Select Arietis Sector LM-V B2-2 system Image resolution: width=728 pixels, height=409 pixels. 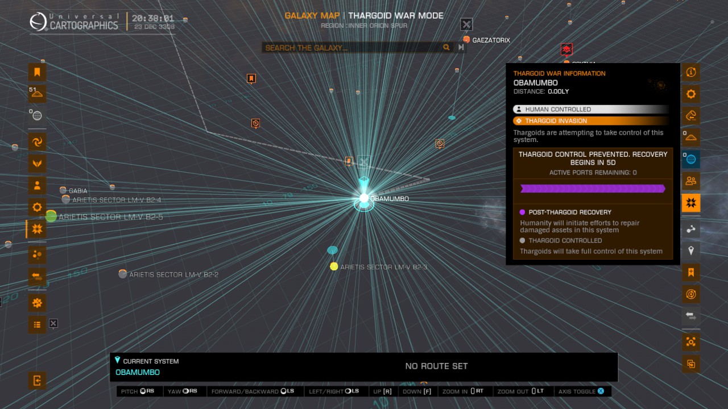tap(122, 274)
